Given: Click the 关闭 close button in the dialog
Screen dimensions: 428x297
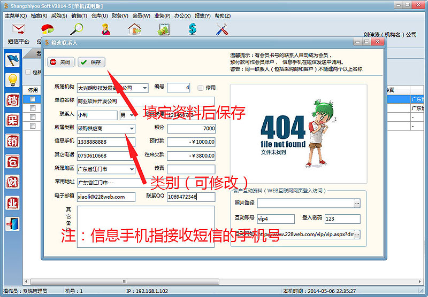Looking at the screenshot, I should [x=60, y=62].
